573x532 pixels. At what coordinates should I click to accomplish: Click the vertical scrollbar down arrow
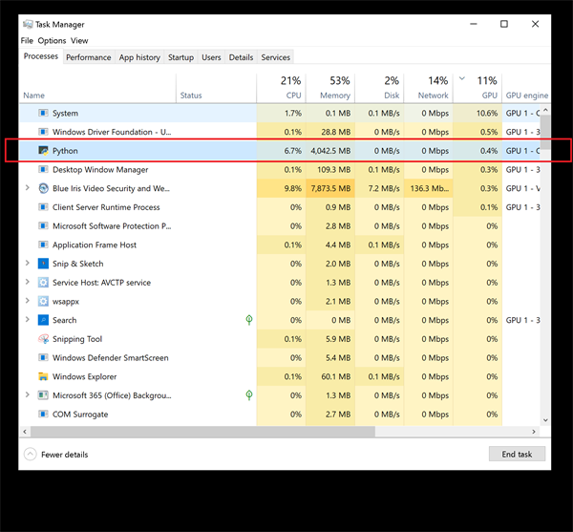click(x=545, y=420)
